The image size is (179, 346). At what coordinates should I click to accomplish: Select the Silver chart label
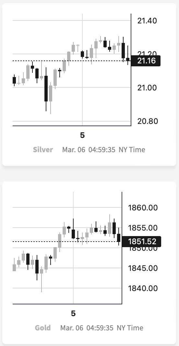[x=43, y=150]
